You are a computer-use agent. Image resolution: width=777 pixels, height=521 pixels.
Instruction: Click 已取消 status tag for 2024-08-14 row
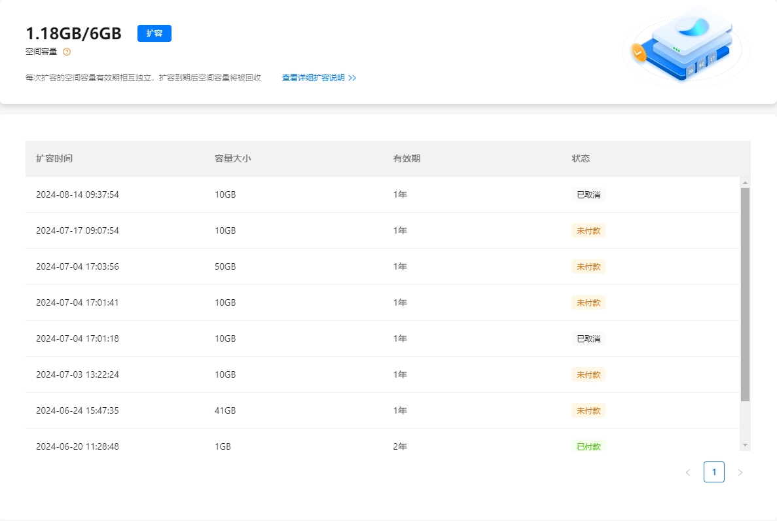click(x=588, y=194)
